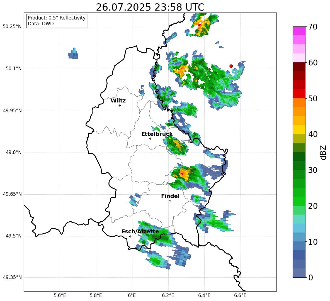Click the Ettelbruck city label
Image resolution: width=330 pixels, height=301 pixels.
[x=157, y=134]
